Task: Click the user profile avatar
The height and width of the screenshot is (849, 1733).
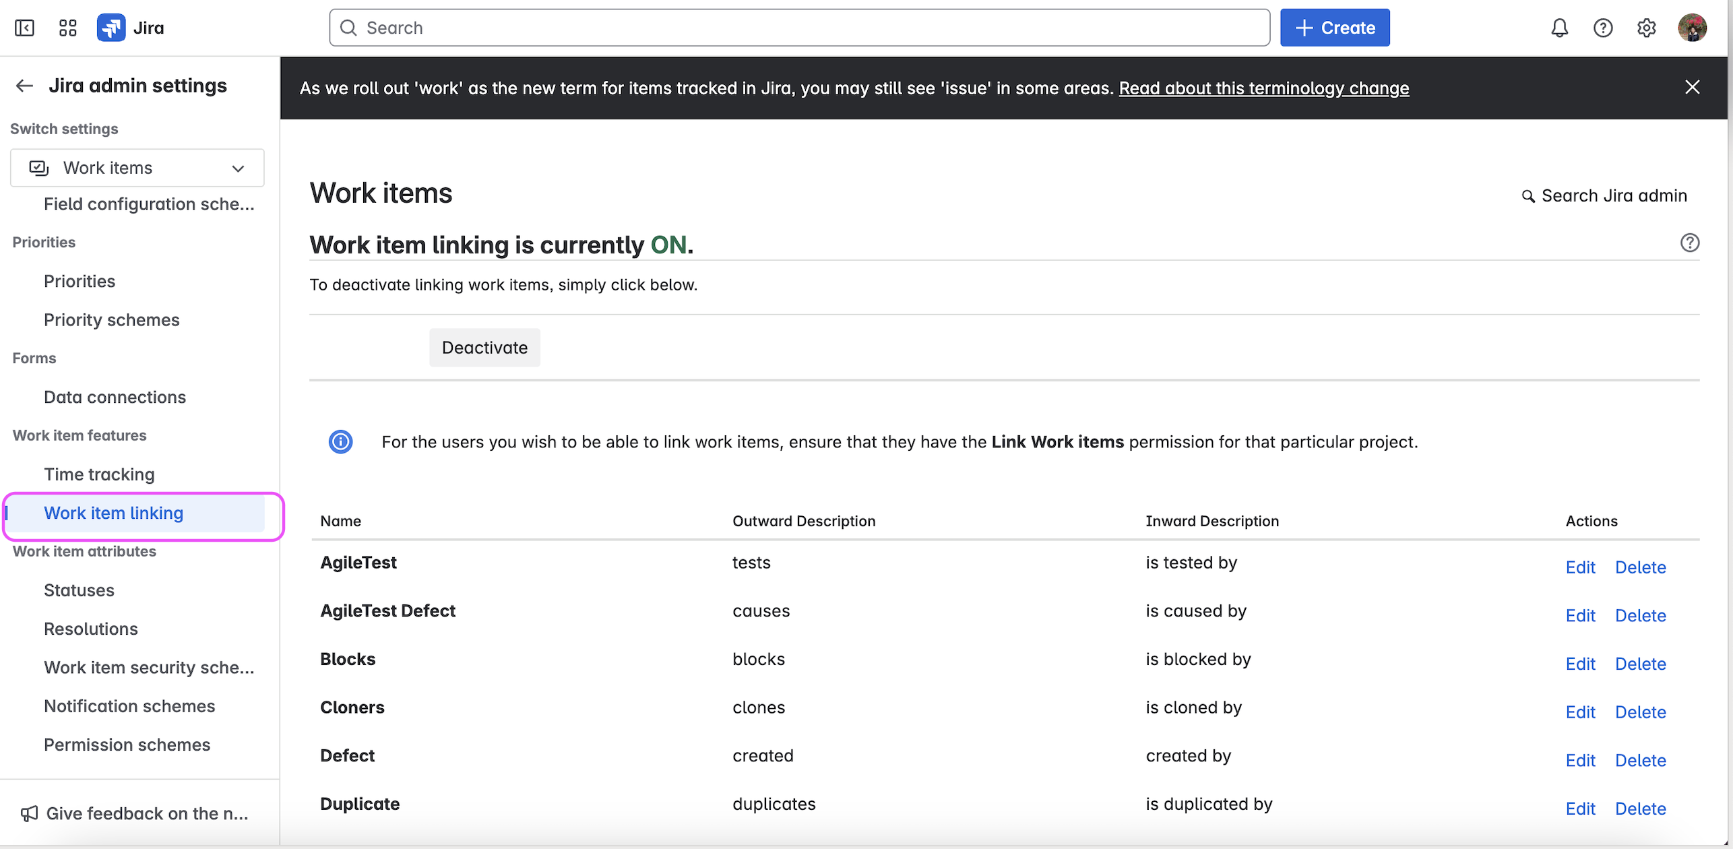Action: 1691,28
